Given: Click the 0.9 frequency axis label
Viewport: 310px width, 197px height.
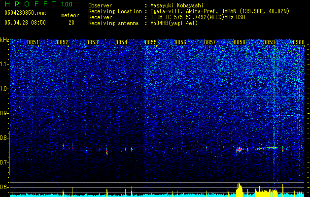Looking at the screenshot, I should coord(4,113).
